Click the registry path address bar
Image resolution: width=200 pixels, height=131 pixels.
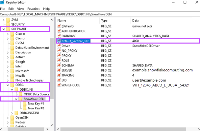(100, 14)
